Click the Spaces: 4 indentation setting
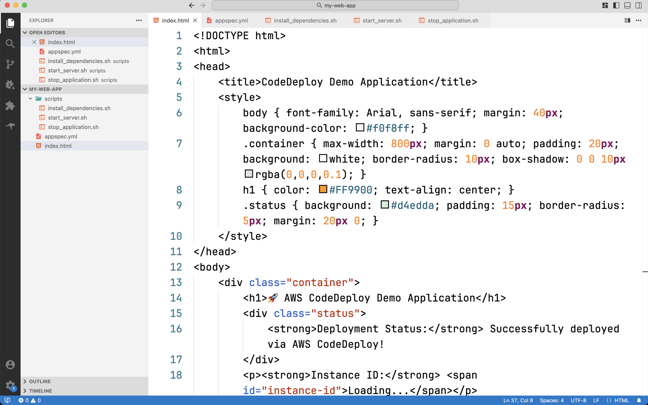648x405 pixels. click(x=552, y=400)
